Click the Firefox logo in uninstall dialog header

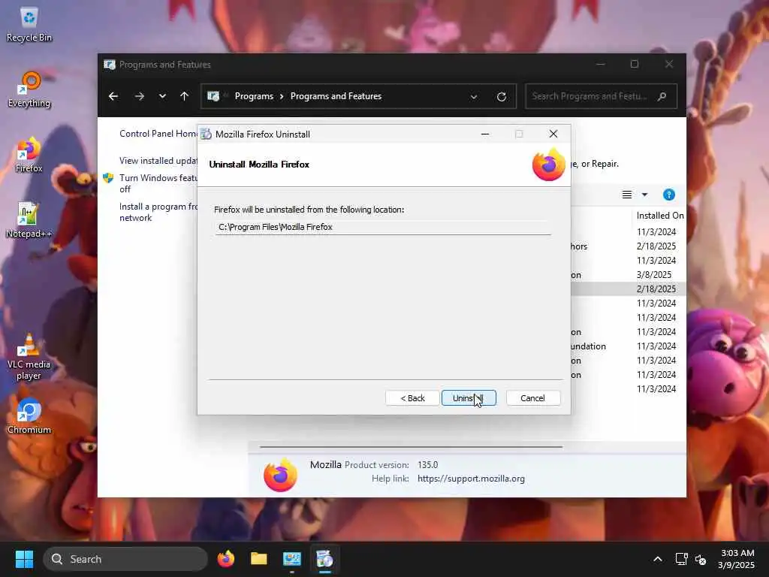pyautogui.click(x=549, y=165)
